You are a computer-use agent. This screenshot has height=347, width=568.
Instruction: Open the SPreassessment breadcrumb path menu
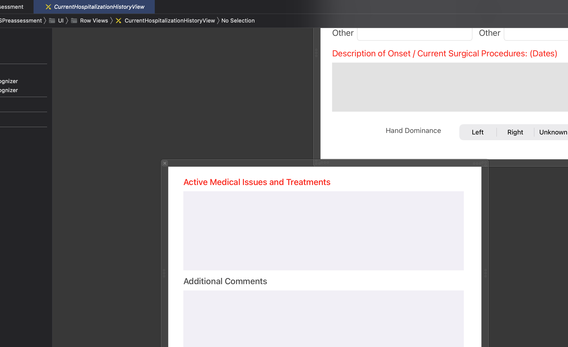(21, 21)
